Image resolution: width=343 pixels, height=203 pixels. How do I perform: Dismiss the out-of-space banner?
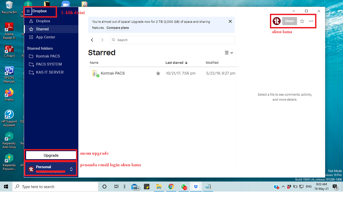[230, 21]
